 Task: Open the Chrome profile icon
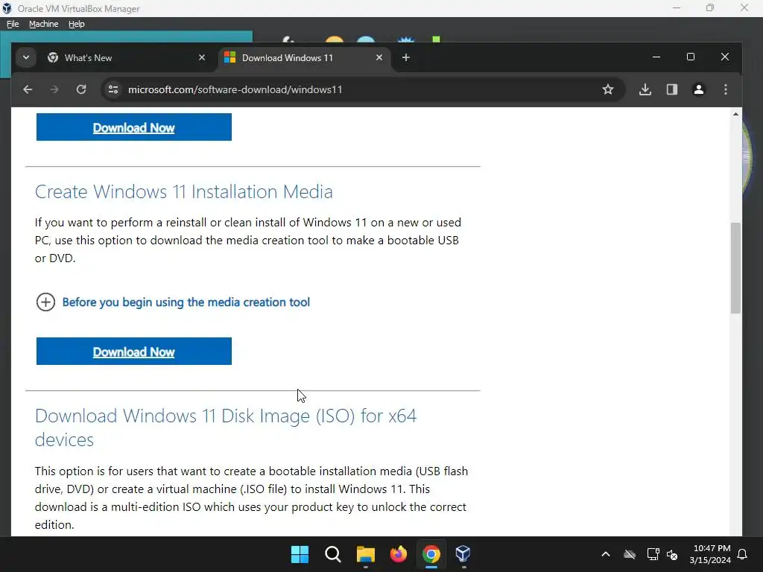pyautogui.click(x=699, y=89)
